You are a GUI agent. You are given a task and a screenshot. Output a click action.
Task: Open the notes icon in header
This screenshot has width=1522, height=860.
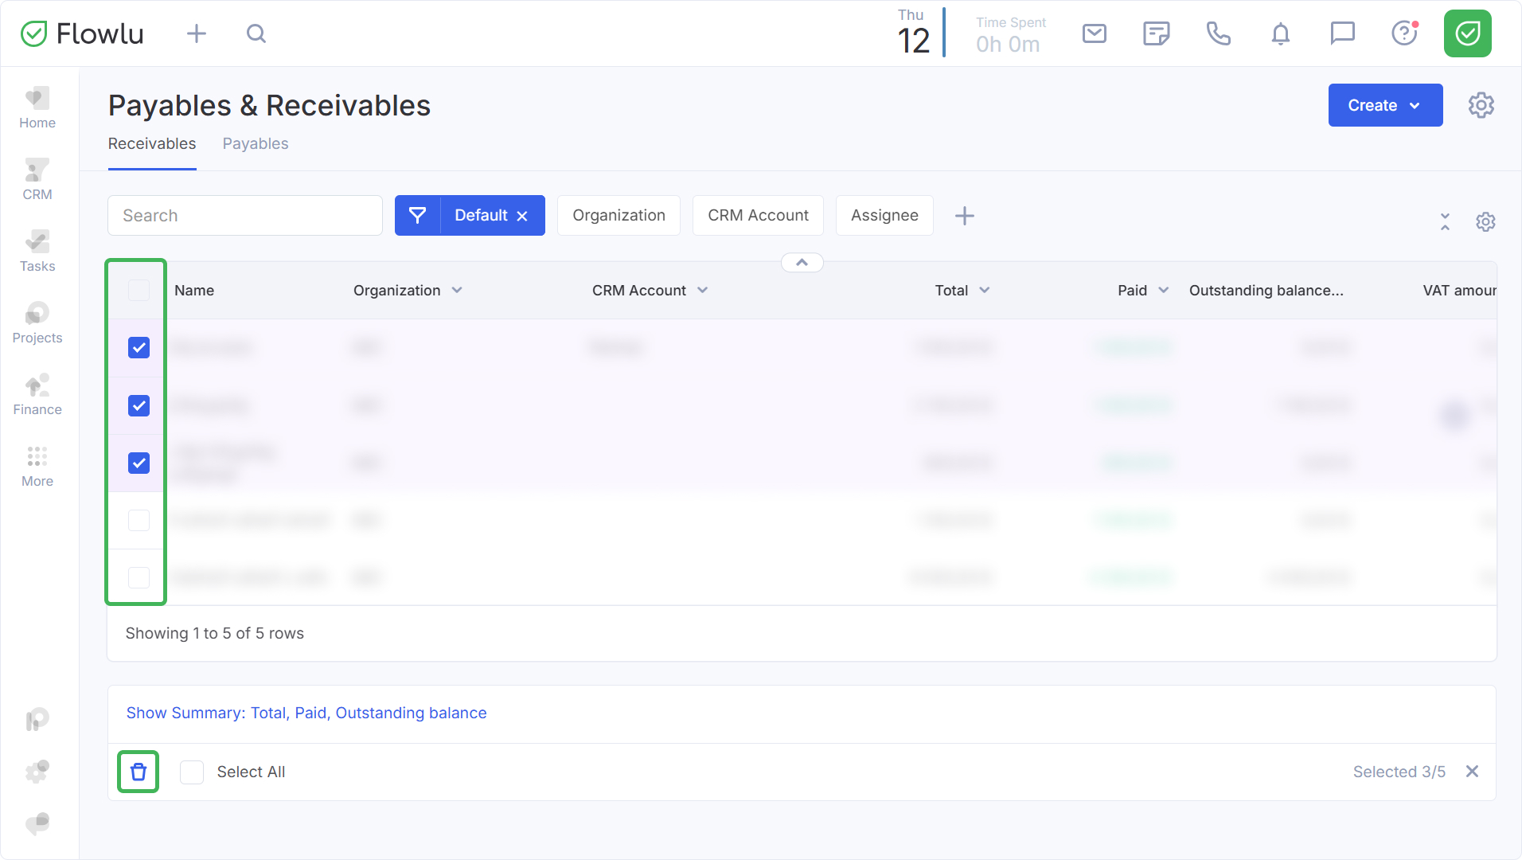(x=1156, y=33)
